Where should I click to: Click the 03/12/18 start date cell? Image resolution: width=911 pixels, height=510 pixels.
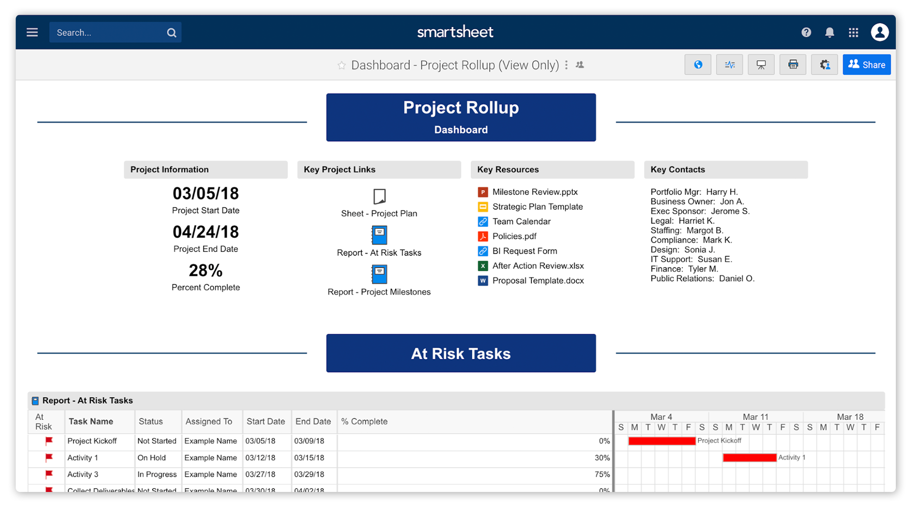[x=267, y=458]
